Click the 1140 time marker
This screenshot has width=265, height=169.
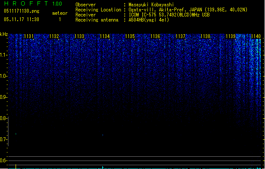point(256,36)
